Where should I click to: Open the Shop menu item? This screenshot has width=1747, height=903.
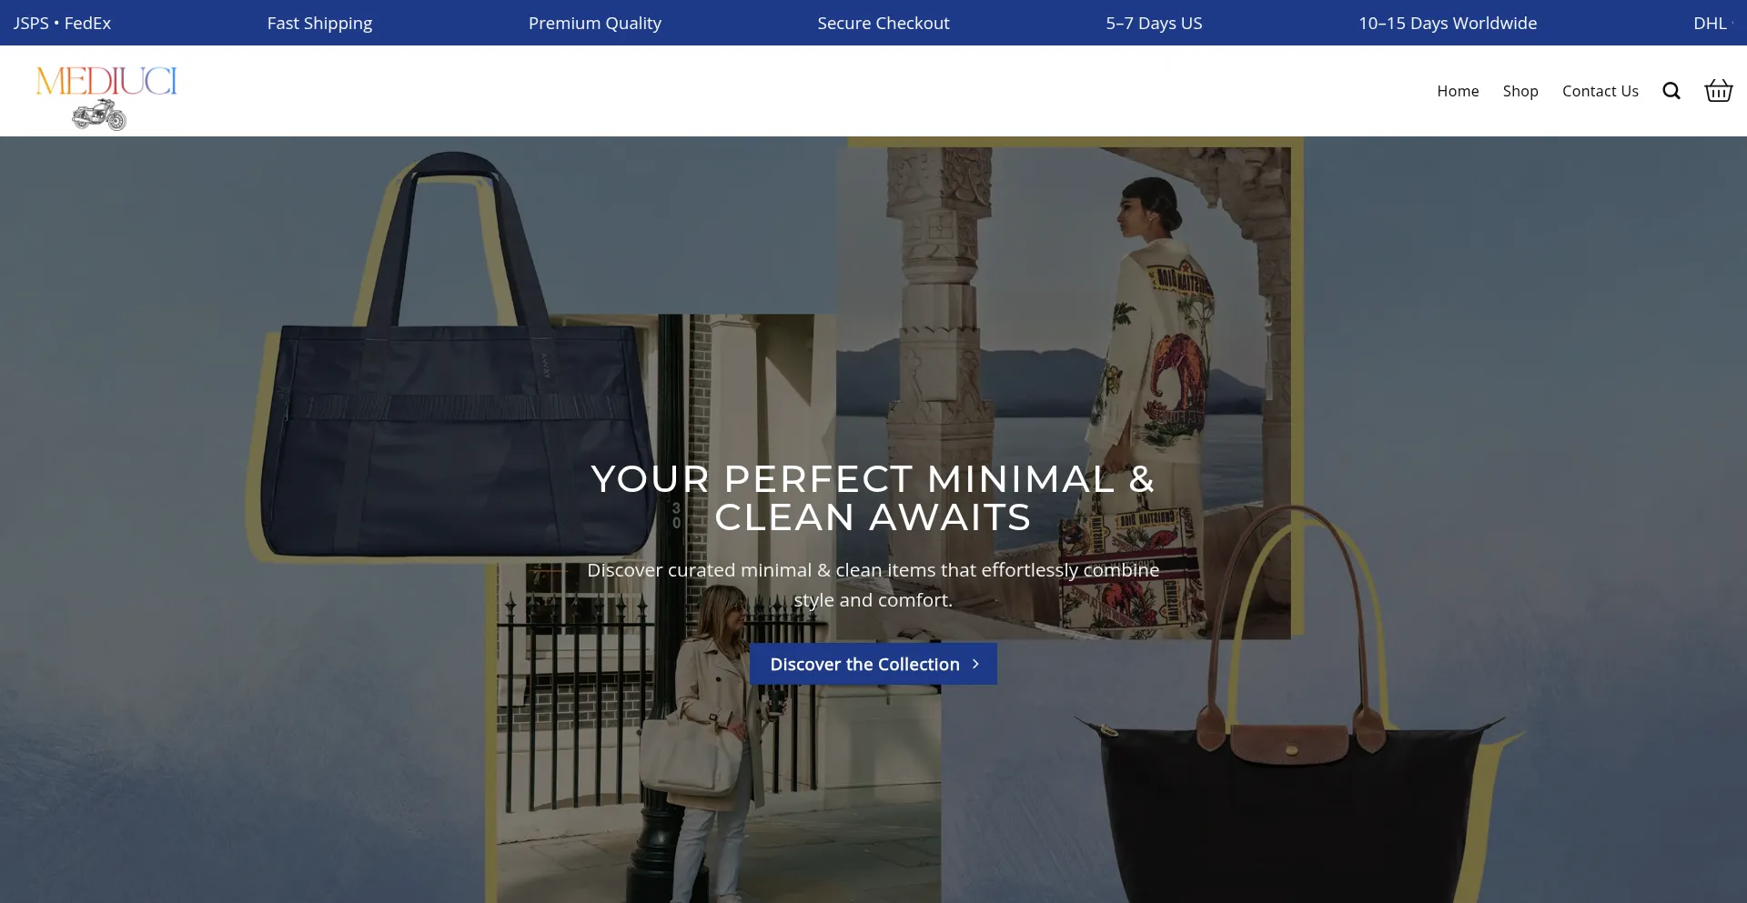coord(1520,91)
